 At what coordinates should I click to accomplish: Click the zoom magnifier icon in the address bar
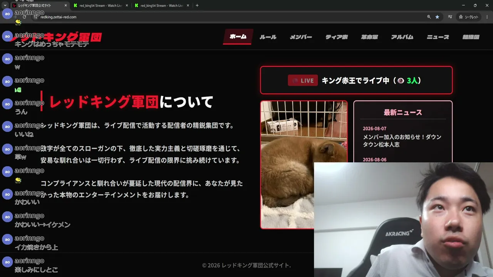click(429, 17)
